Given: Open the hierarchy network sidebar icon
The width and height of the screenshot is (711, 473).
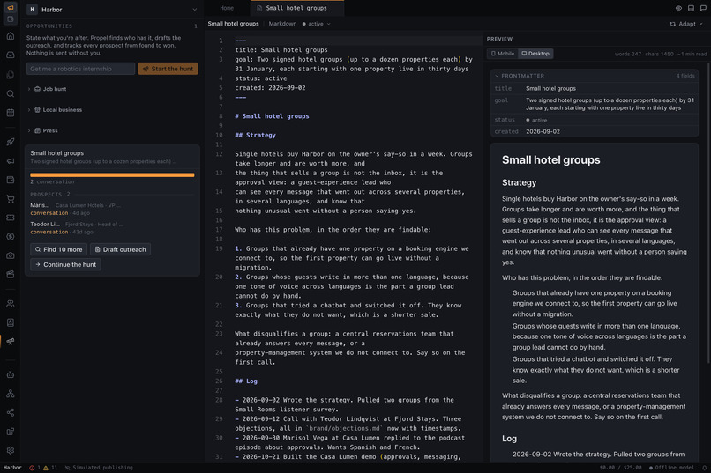Looking at the screenshot, I should [10, 394].
